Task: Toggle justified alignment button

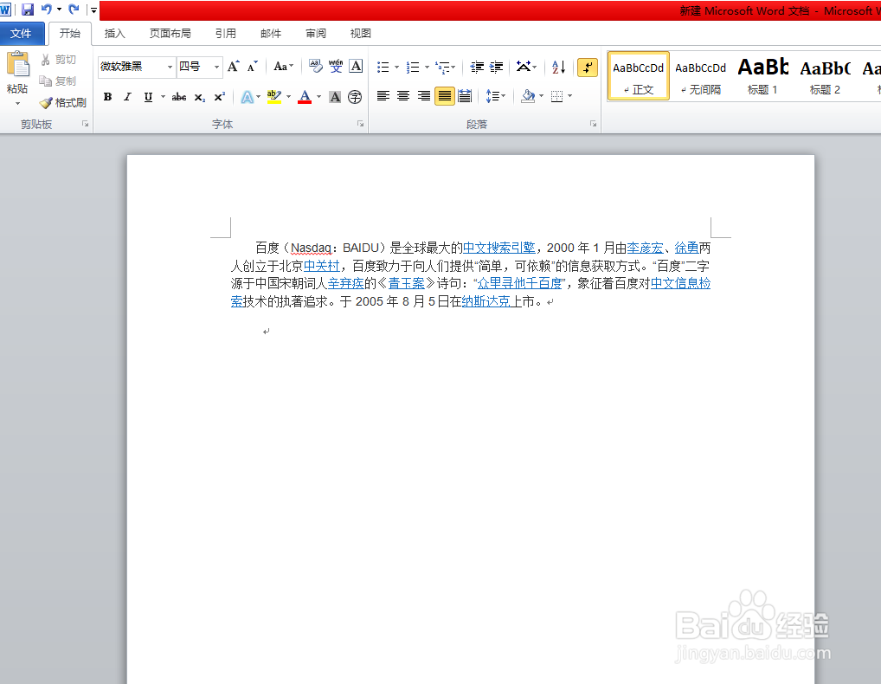Action: pos(444,96)
